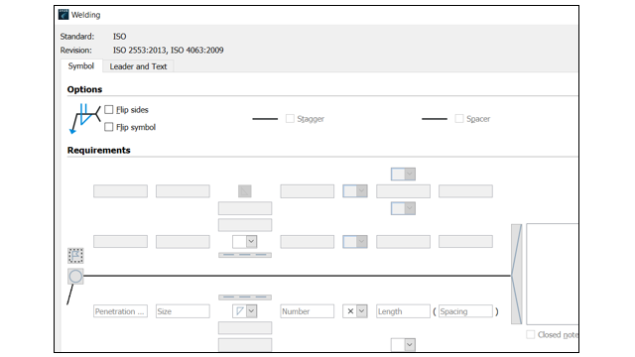
Task: Expand the X multiplier dropdown next to Number
Action: [361, 311]
